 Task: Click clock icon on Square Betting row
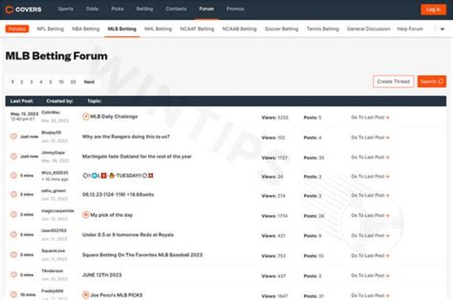(x=14, y=255)
